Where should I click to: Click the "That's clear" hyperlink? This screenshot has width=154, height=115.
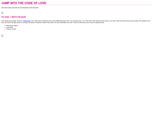(x=27, y=21)
